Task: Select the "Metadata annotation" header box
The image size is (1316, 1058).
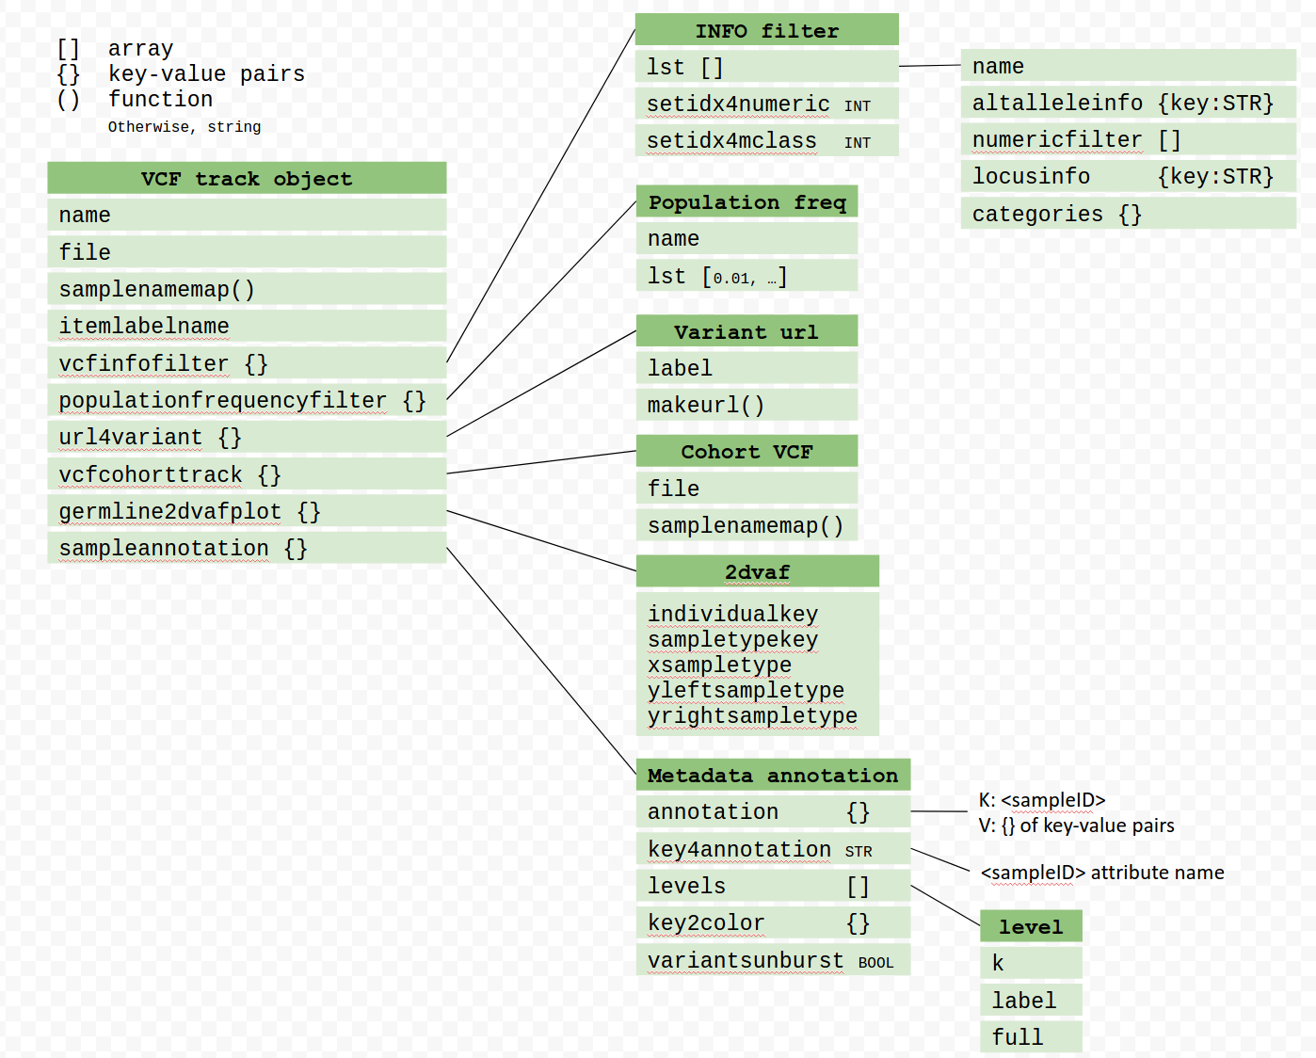Action: click(x=772, y=776)
